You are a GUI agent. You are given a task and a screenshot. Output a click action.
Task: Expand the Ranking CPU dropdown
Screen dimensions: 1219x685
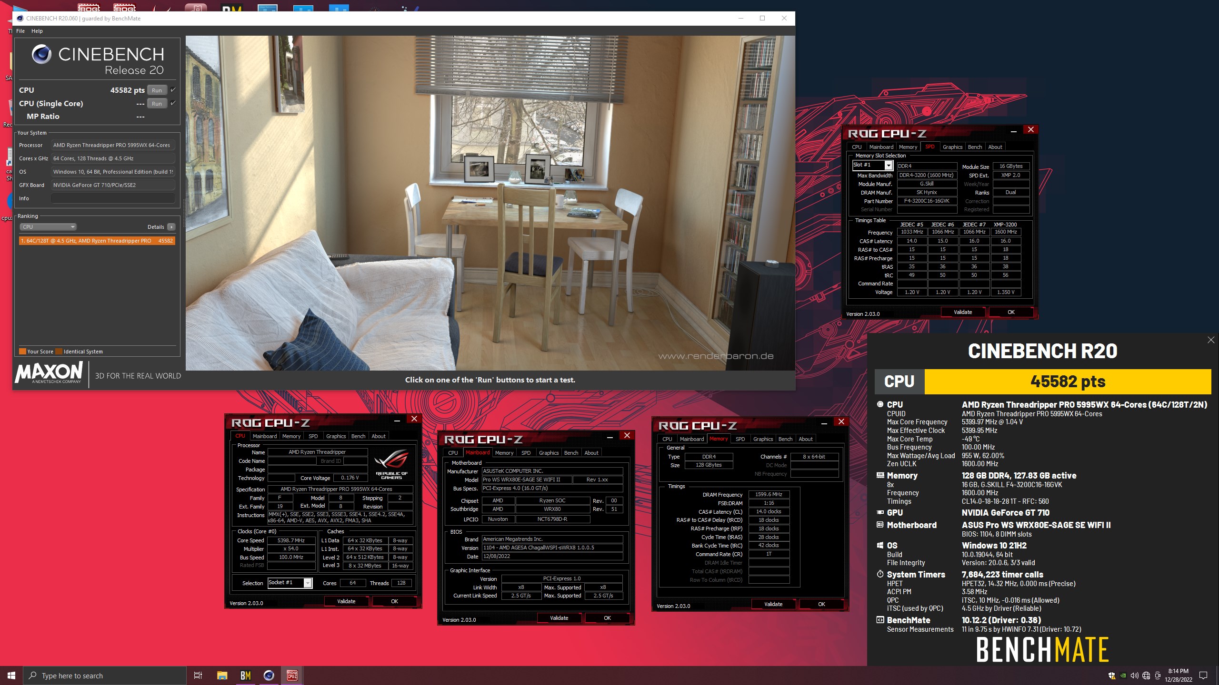[x=48, y=227]
